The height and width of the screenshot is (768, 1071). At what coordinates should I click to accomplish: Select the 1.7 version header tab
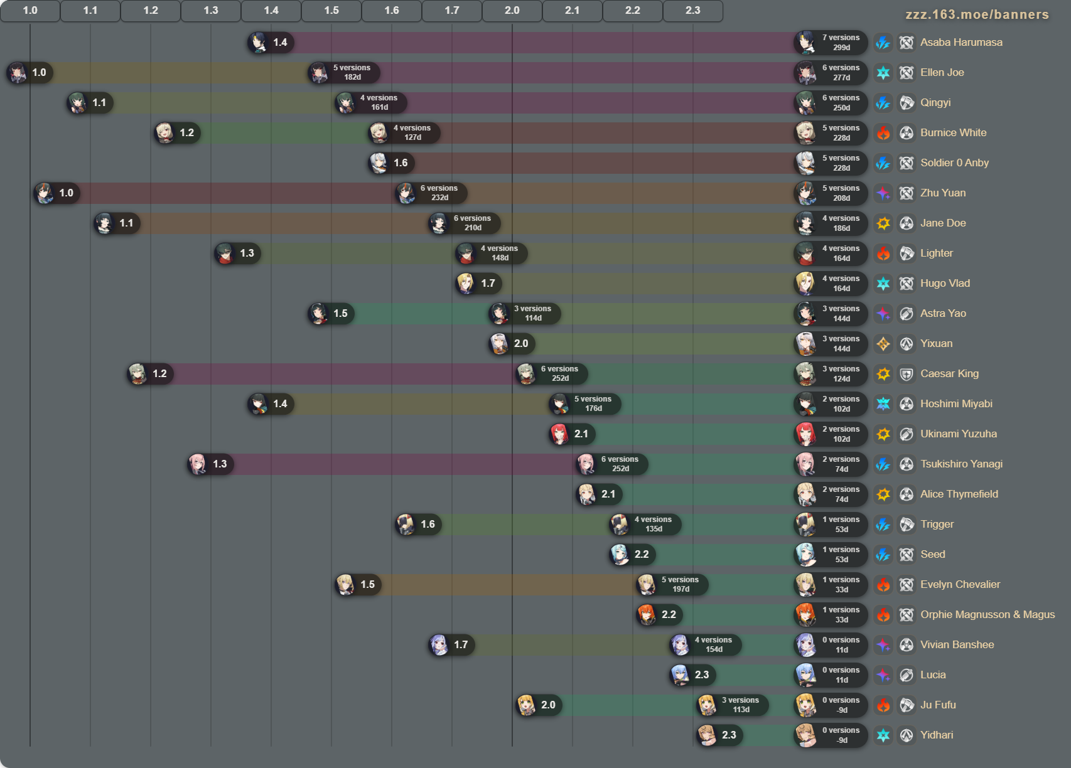[452, 11]
